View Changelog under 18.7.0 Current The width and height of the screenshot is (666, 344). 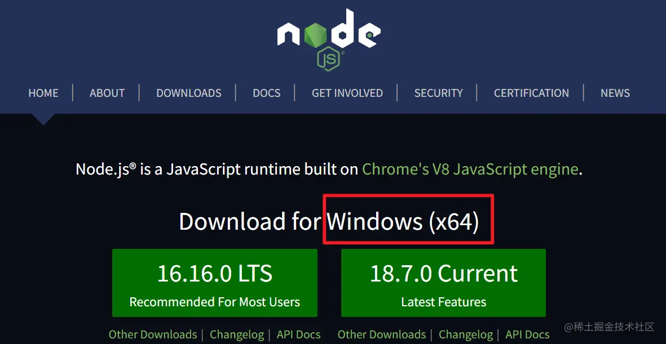click(465, 334)
